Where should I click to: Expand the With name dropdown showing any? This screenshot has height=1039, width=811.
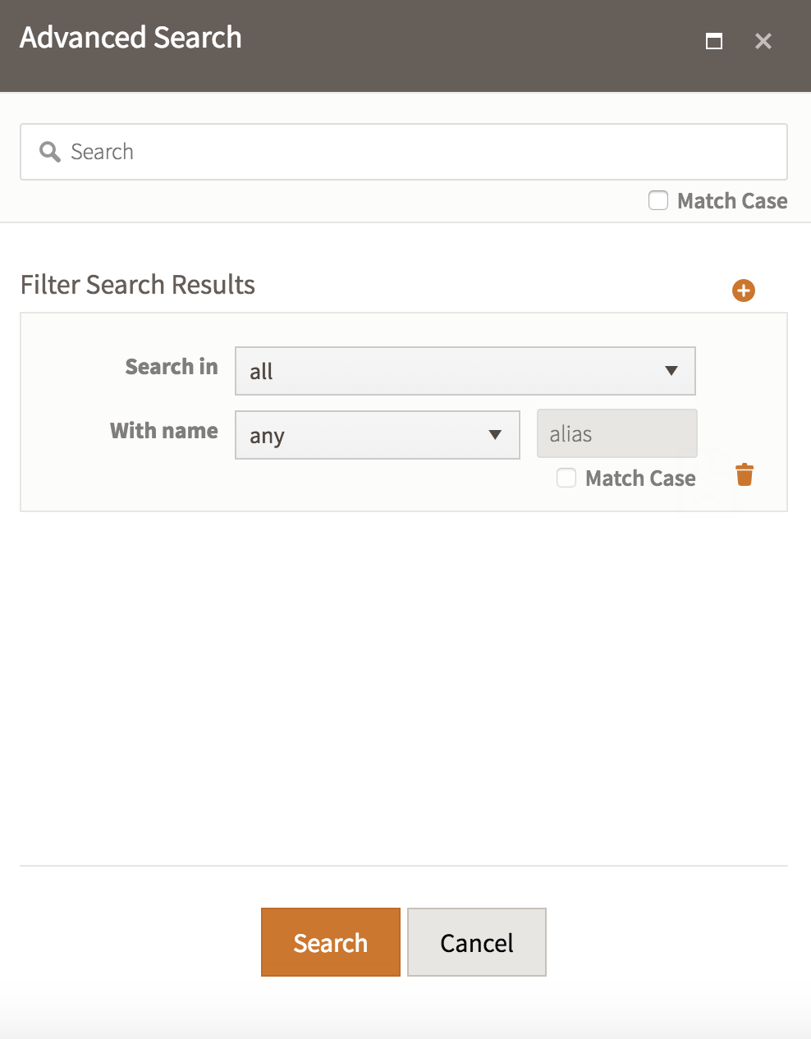click(377, 435)
